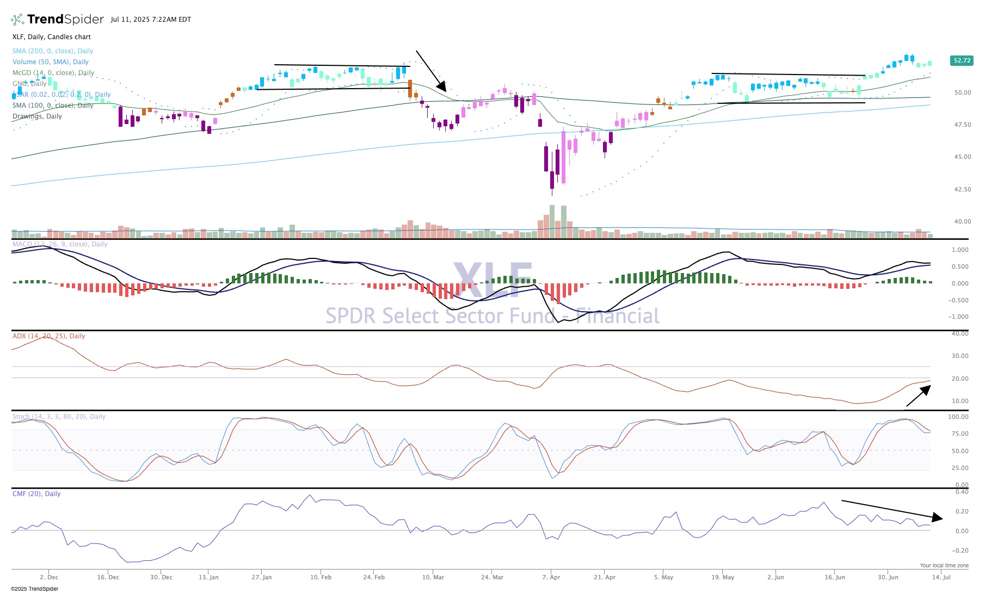Click the black down arrow drawing near 10. Mar

pyautogui.click(x=431, y=71)
